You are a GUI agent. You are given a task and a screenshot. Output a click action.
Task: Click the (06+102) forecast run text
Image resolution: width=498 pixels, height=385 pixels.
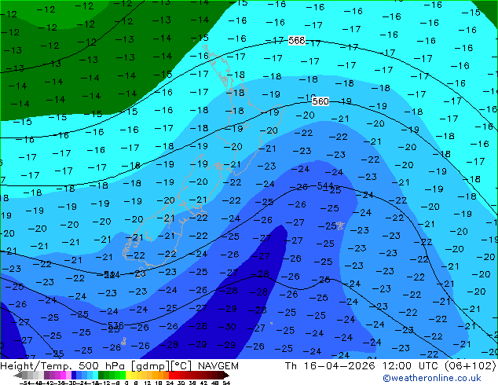tap(470, 366)
